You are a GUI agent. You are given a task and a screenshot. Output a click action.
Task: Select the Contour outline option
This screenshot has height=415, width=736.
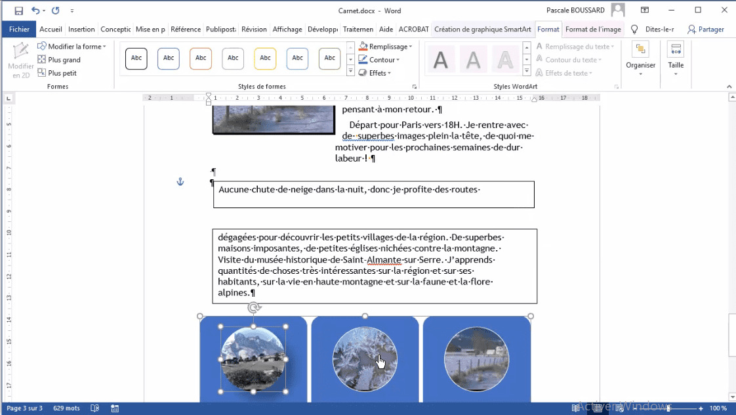click(x=379, y=59)
